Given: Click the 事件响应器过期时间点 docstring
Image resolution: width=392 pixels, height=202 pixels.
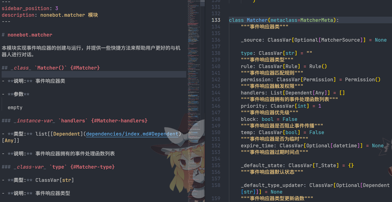Looking at the screenshot, I should pyautogui.click(x=274, y=152).
